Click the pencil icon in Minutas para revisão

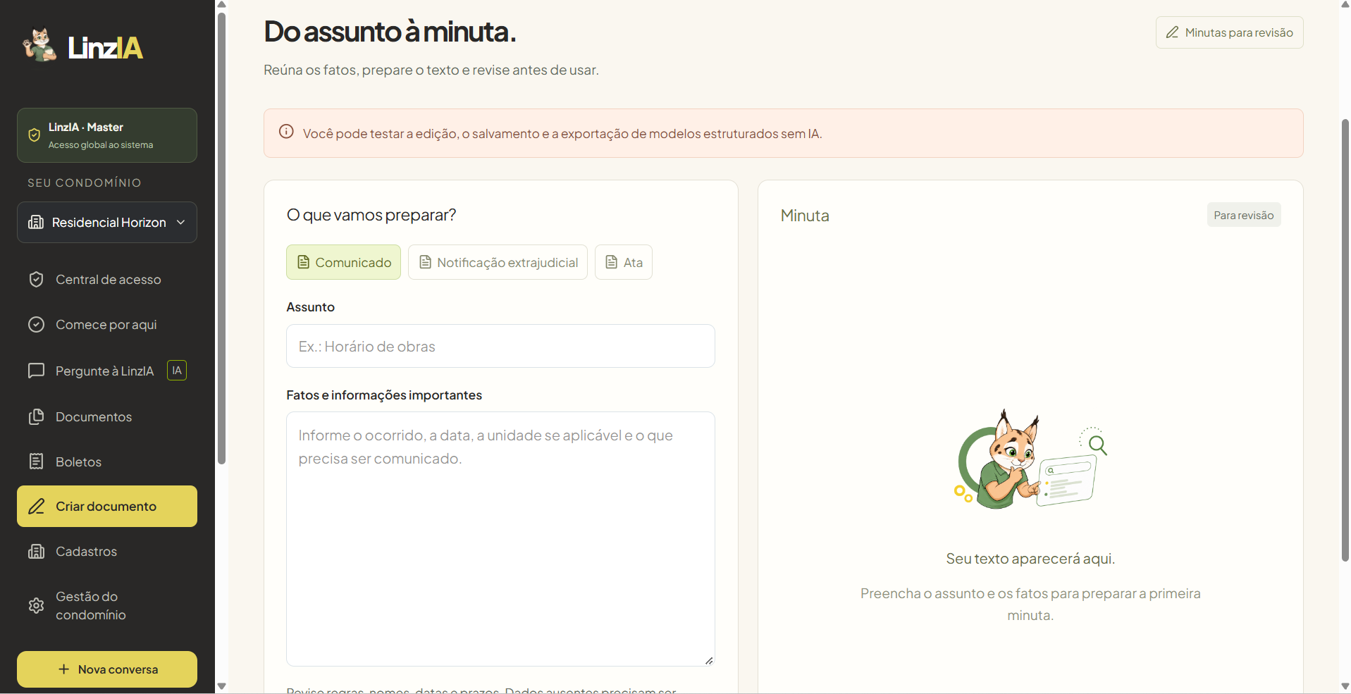(x=1173, y=32)
